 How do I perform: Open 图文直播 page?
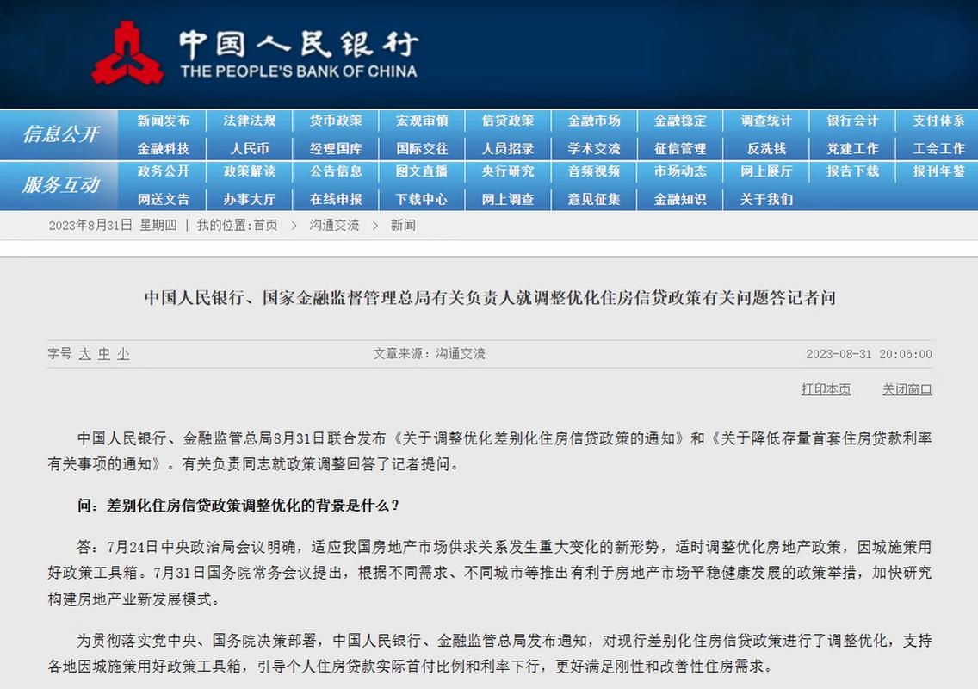click(422, 171)
